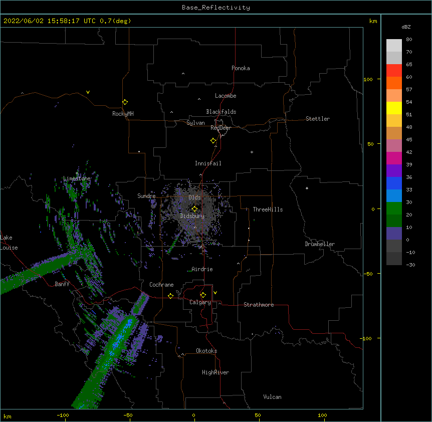The height and width of the screenshot is (422, 432).
Task: Click the ThreeHills town label
Action: coord(268,209)
